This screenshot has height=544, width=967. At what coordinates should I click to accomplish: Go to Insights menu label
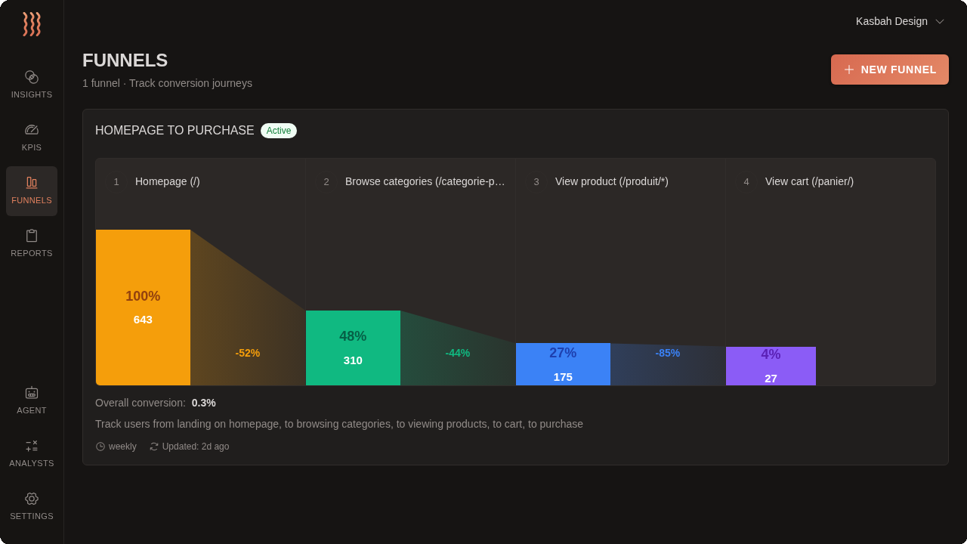(32, 94)
